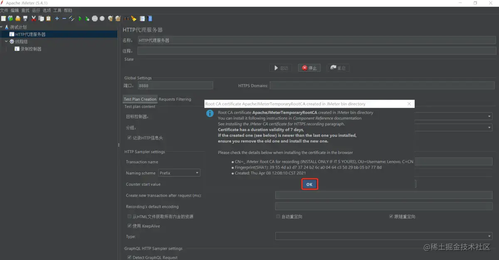This screenshot has height=260, width=499.
Task: Open the 运行 menu
Action: [36, 10]
